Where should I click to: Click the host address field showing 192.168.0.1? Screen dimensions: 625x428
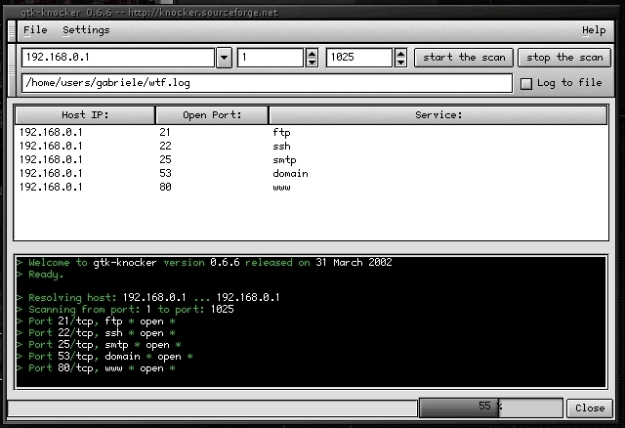click(x=117, y=58)
